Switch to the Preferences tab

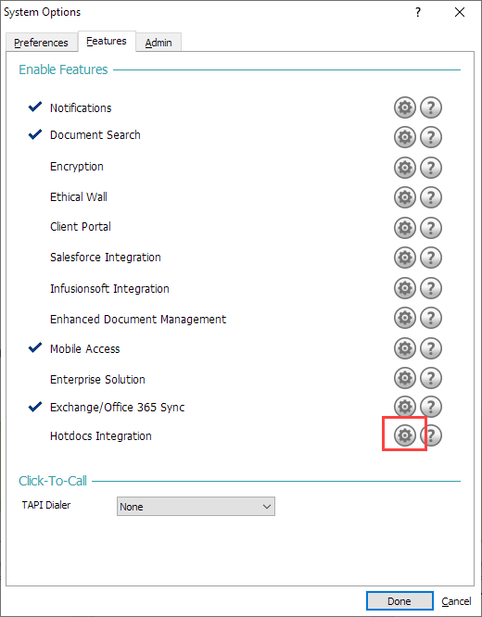click(41, 43)
